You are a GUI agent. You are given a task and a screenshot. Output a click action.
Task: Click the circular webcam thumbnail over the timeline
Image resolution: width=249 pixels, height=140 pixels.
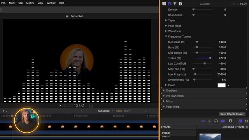pyautogui.click(x=26, y=121)
